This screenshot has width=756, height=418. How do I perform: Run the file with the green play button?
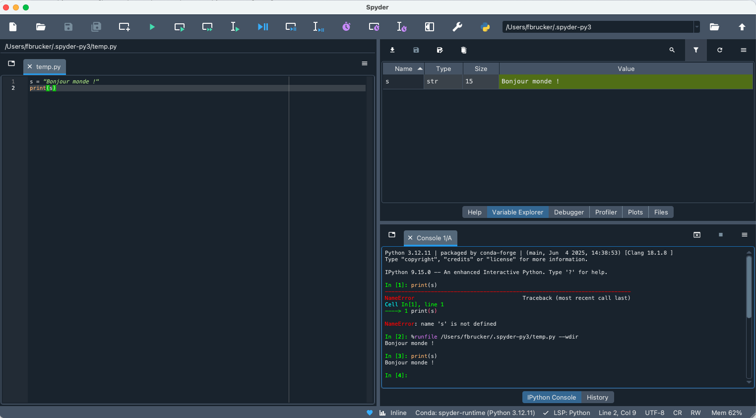pyautogui.click(x=152, y=27)
